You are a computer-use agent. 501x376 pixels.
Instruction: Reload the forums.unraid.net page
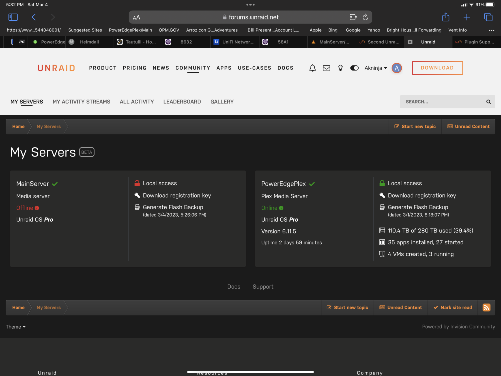tap(365, 17)
